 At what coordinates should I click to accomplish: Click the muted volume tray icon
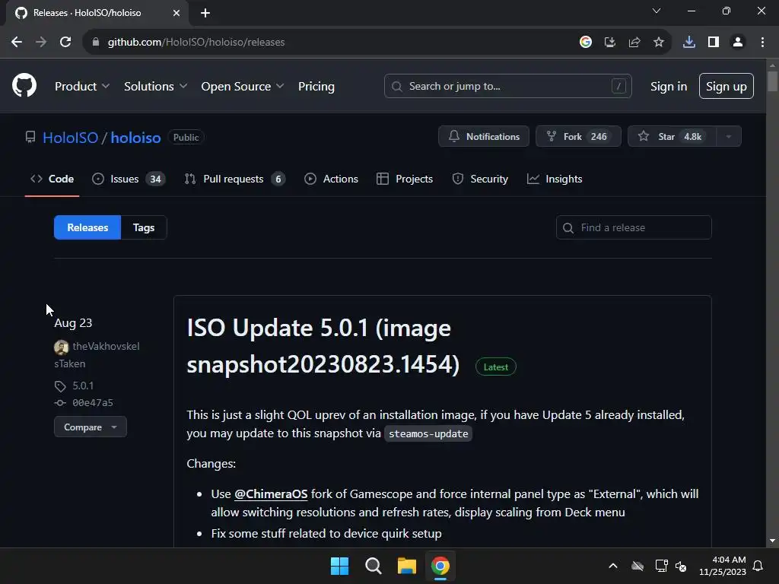681,566
